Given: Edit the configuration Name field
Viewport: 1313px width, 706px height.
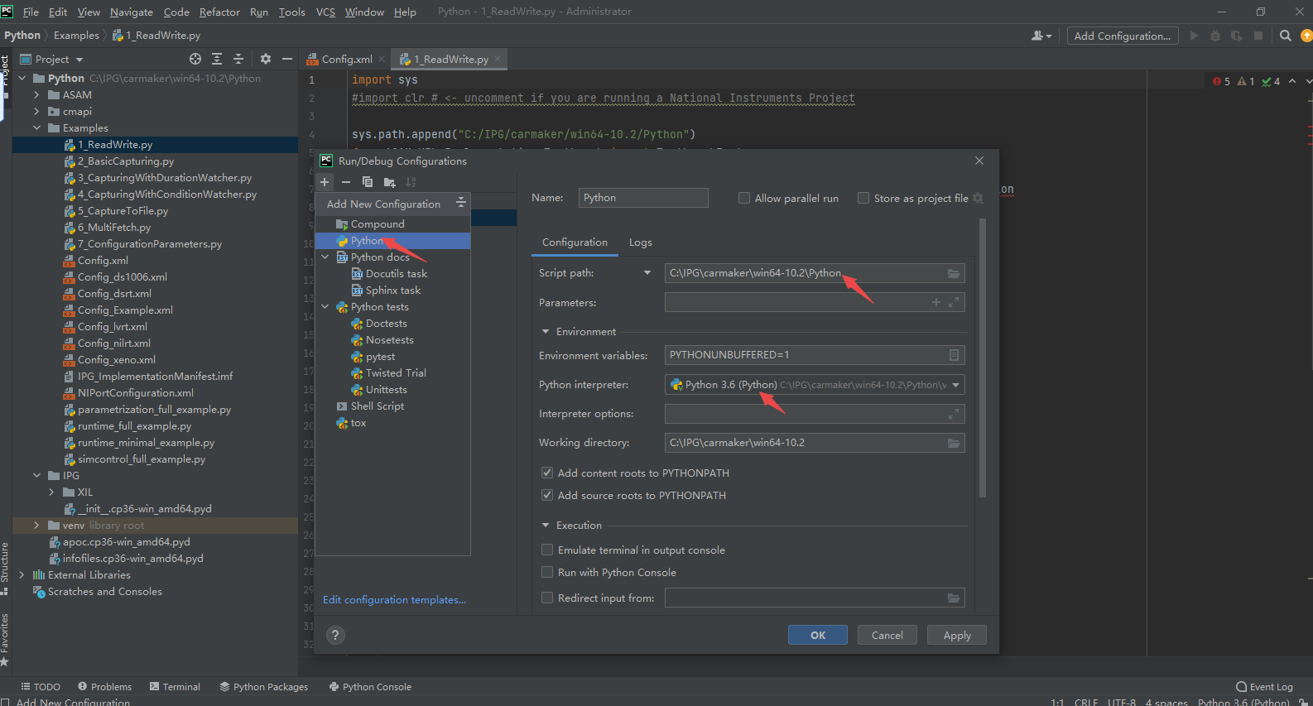Looking at the screenshot, I should click(x=643, y=198).
